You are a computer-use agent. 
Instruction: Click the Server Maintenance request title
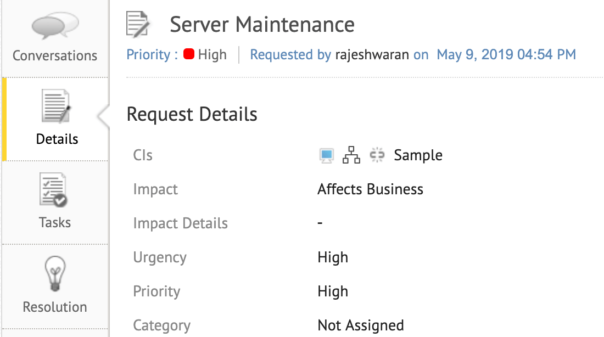coord(262,25)
